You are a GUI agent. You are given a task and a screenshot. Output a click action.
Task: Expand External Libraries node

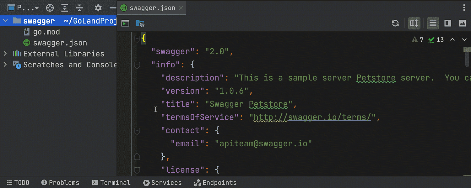tap(5, 54)
